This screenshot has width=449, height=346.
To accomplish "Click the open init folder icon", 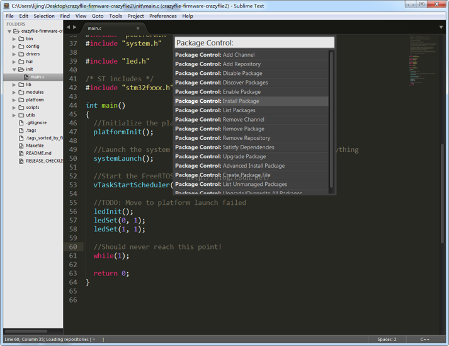I will (21, 69).
